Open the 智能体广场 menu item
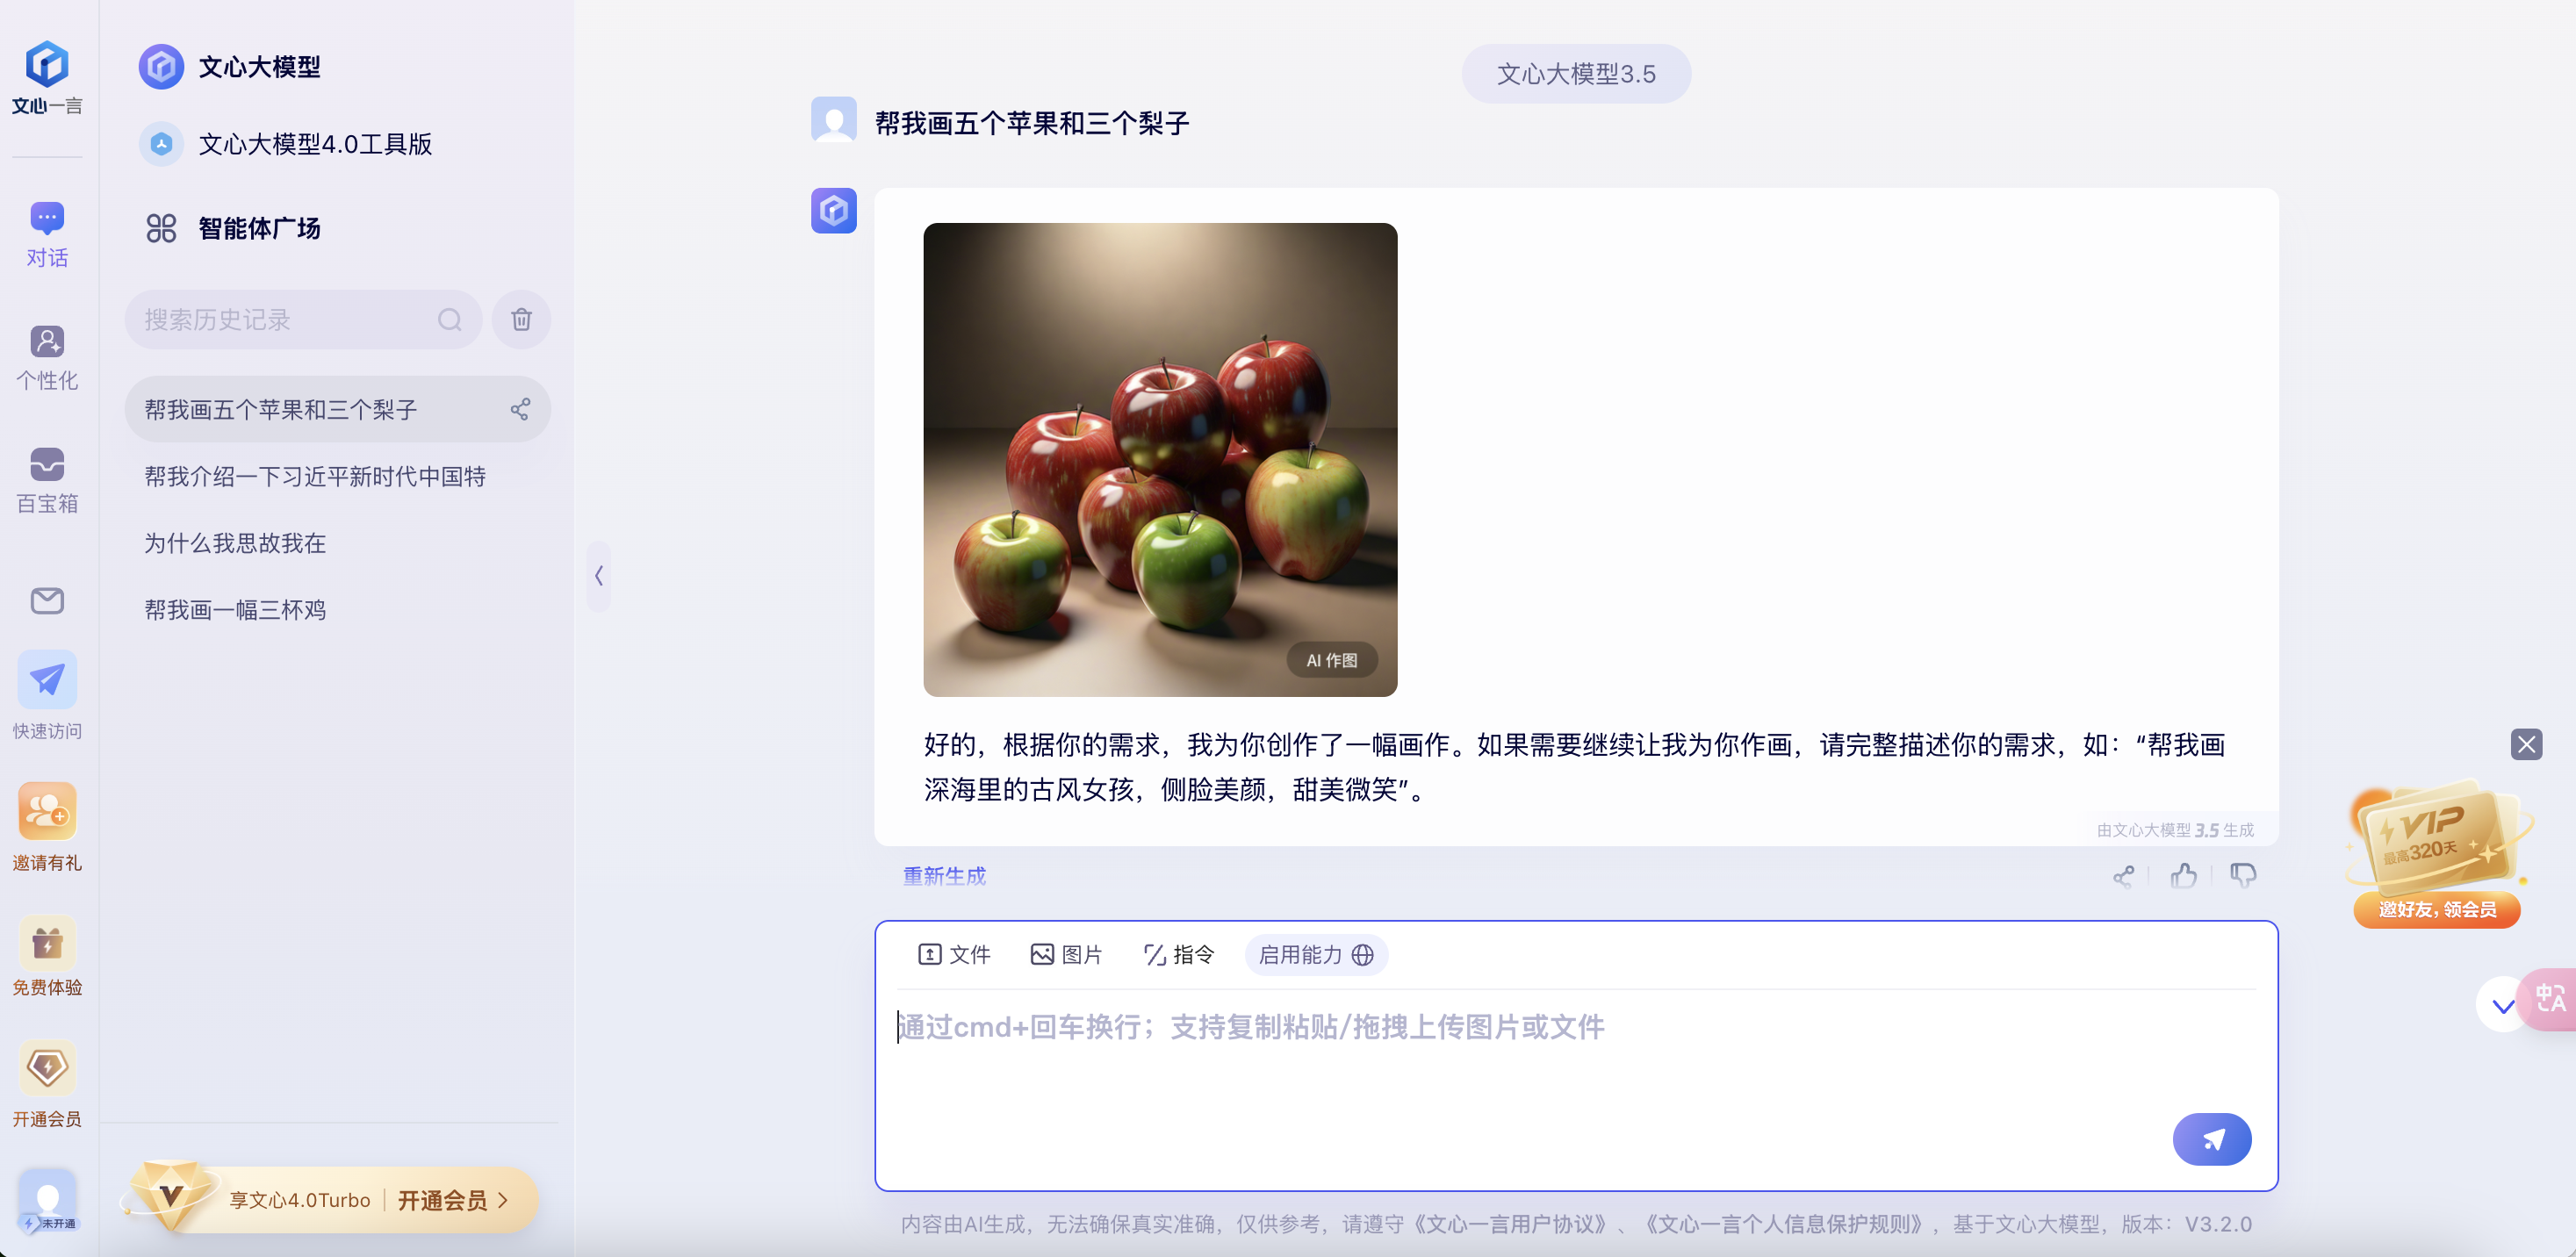 pos(259,228)
